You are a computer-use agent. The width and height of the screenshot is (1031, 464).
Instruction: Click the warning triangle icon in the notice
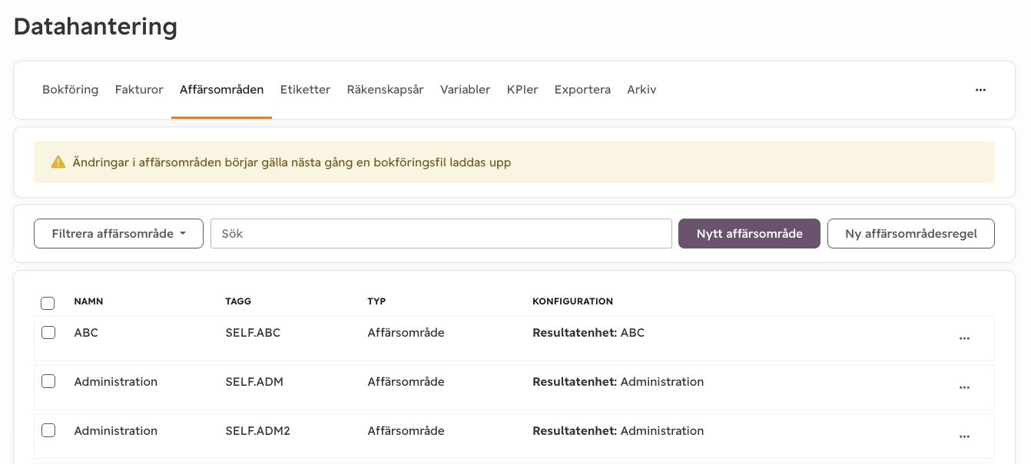click(x=58, y=162)
